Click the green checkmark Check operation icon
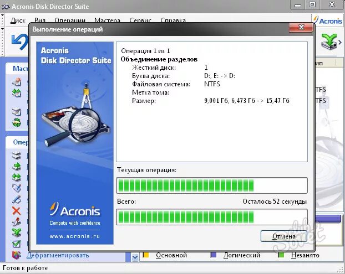 click(17, 244)
